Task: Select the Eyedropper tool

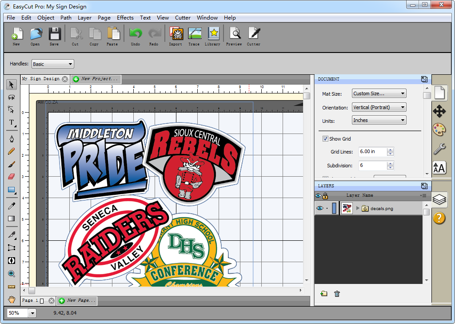Action: [11, 206]
